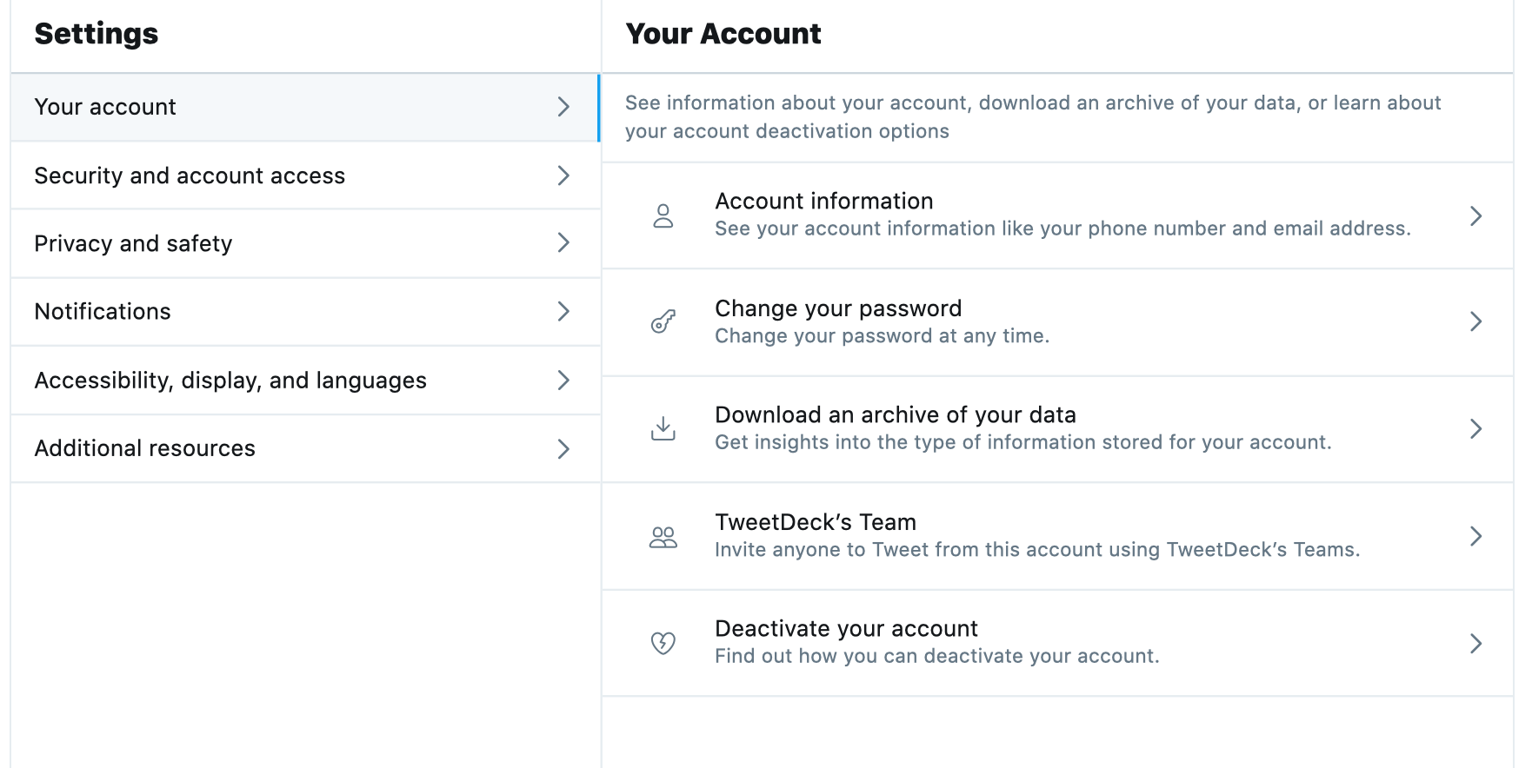Click the chevron on the Notifications row
This screenshot has height=768, width=1532.
563,311
